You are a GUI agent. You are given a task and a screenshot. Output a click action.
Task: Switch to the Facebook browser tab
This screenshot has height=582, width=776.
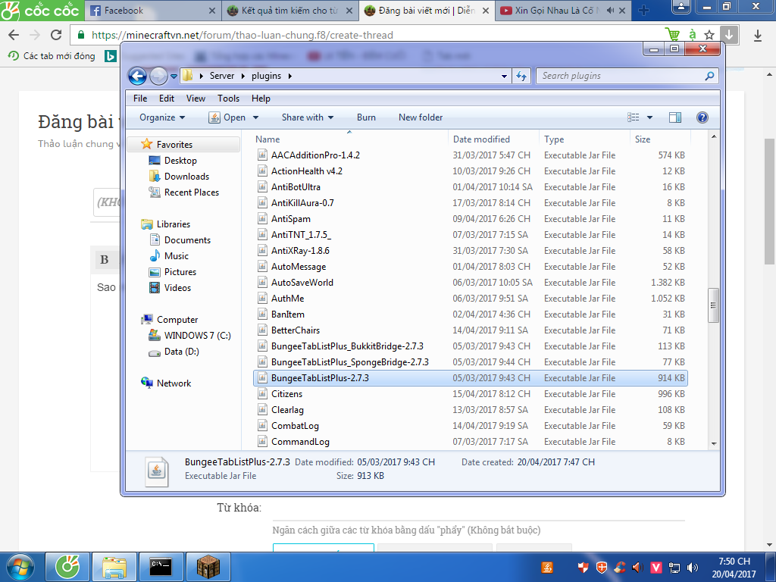pos(153,11)
